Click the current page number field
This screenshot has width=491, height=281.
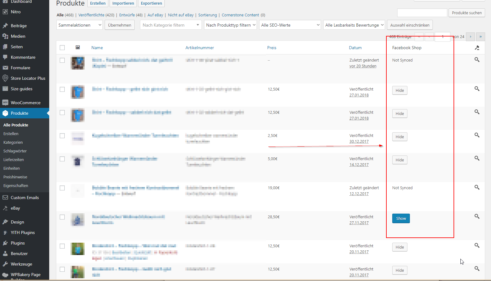click(443, 37)
